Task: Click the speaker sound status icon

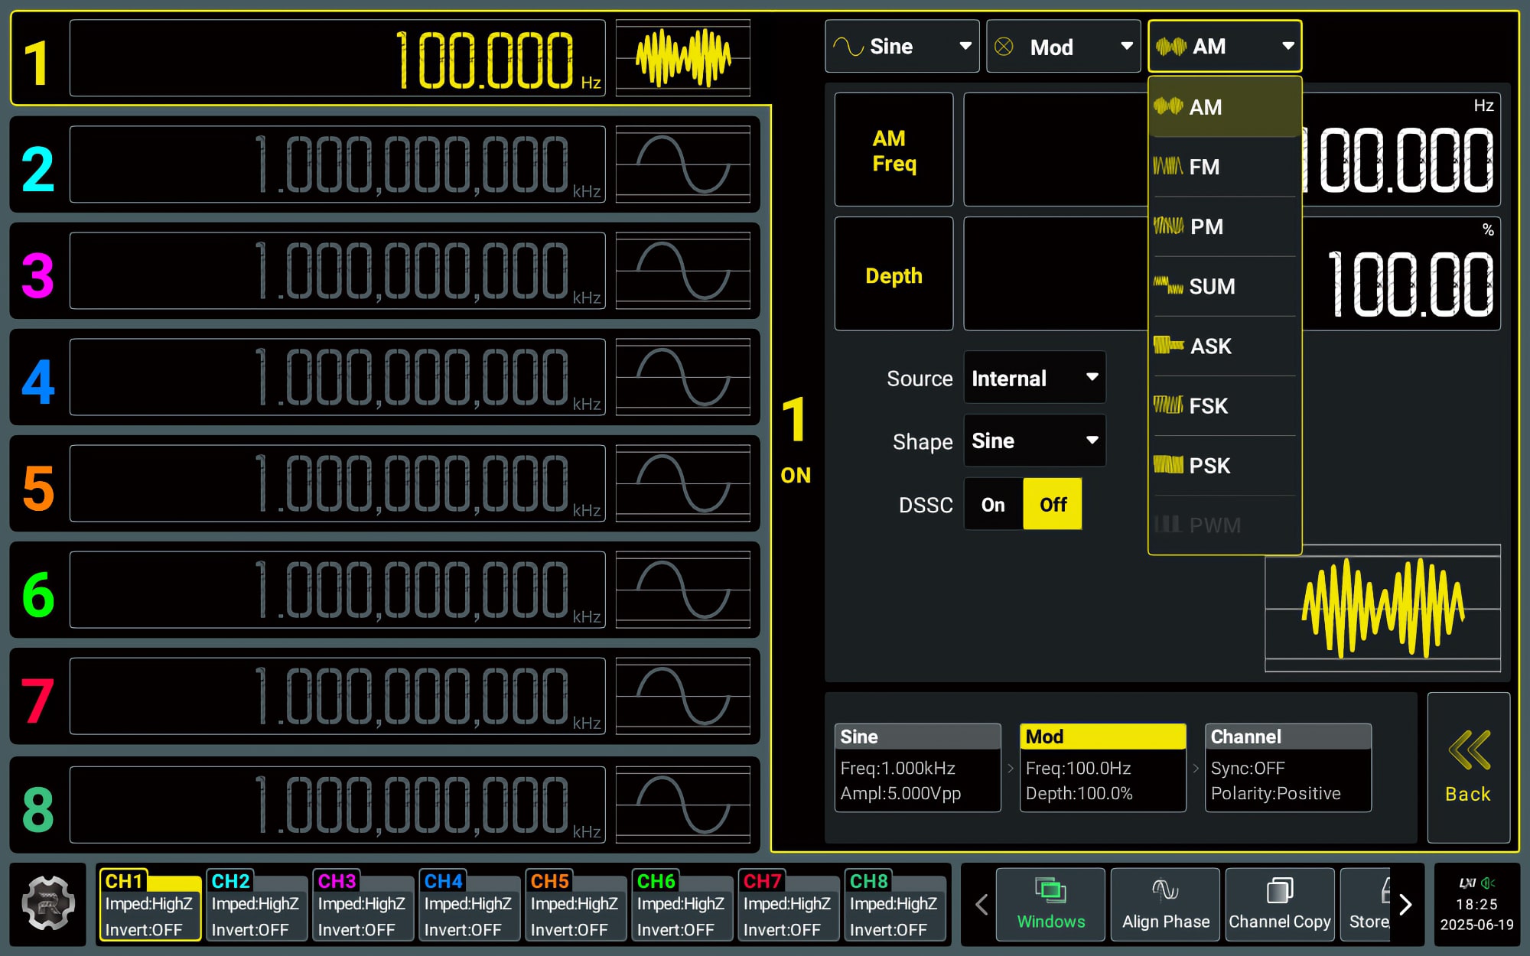Action: click(1488, 883)
